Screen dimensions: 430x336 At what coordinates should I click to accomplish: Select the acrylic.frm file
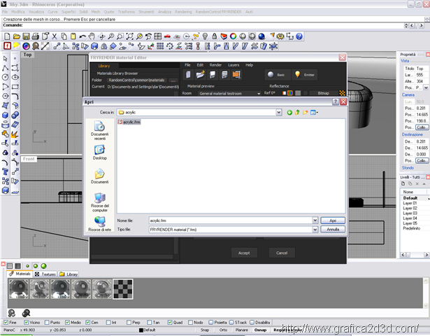coord(129,122)
